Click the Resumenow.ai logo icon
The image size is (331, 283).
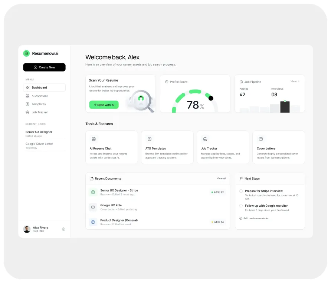tap(26, 53)
